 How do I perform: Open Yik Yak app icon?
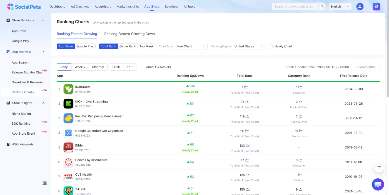point(68,191)
